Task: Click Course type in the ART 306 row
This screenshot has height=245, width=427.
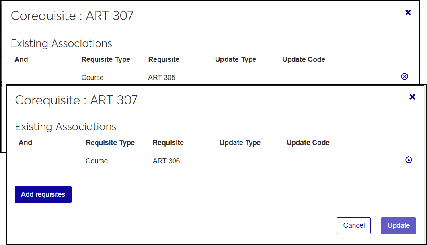Action: (x=97, y=161)
